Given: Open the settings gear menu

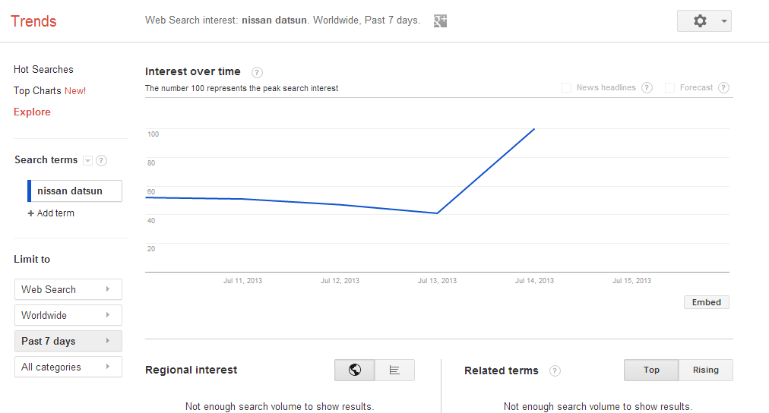Looking at the screenshot, I should coord(700,21).
